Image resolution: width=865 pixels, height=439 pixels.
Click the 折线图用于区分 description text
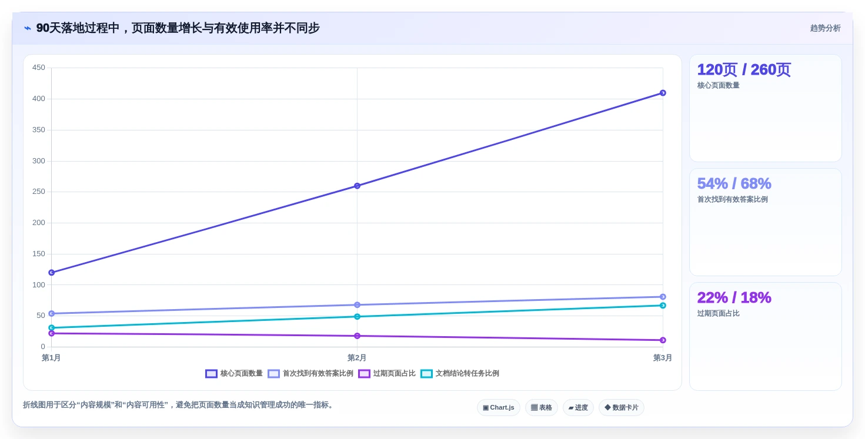coord(179,405)
